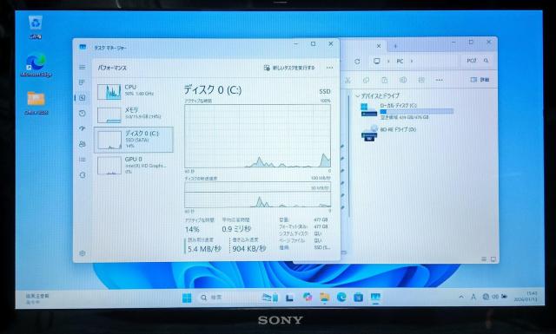Viewport: 556px width, 334px height.
Task: Click the Rename icon in Explorer toolbar
Action: click(403, 80)
